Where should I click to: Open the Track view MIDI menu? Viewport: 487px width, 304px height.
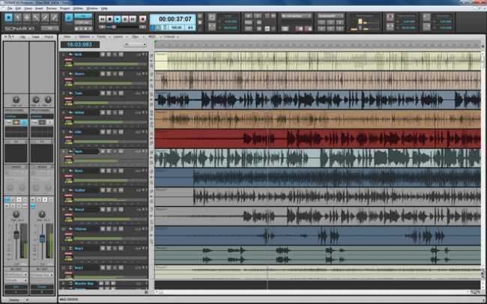pyautogui.click(x=152, y=37)
